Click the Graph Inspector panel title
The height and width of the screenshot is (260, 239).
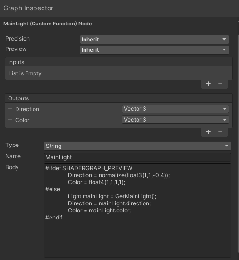(x=28, y=8)
